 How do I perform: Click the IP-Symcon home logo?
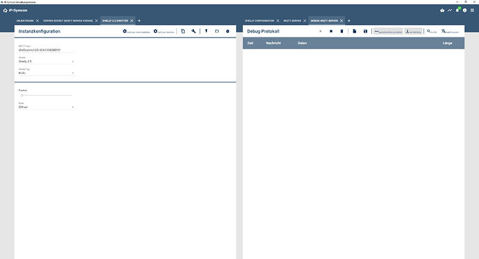pyautogui.click(x=15, y=10)
